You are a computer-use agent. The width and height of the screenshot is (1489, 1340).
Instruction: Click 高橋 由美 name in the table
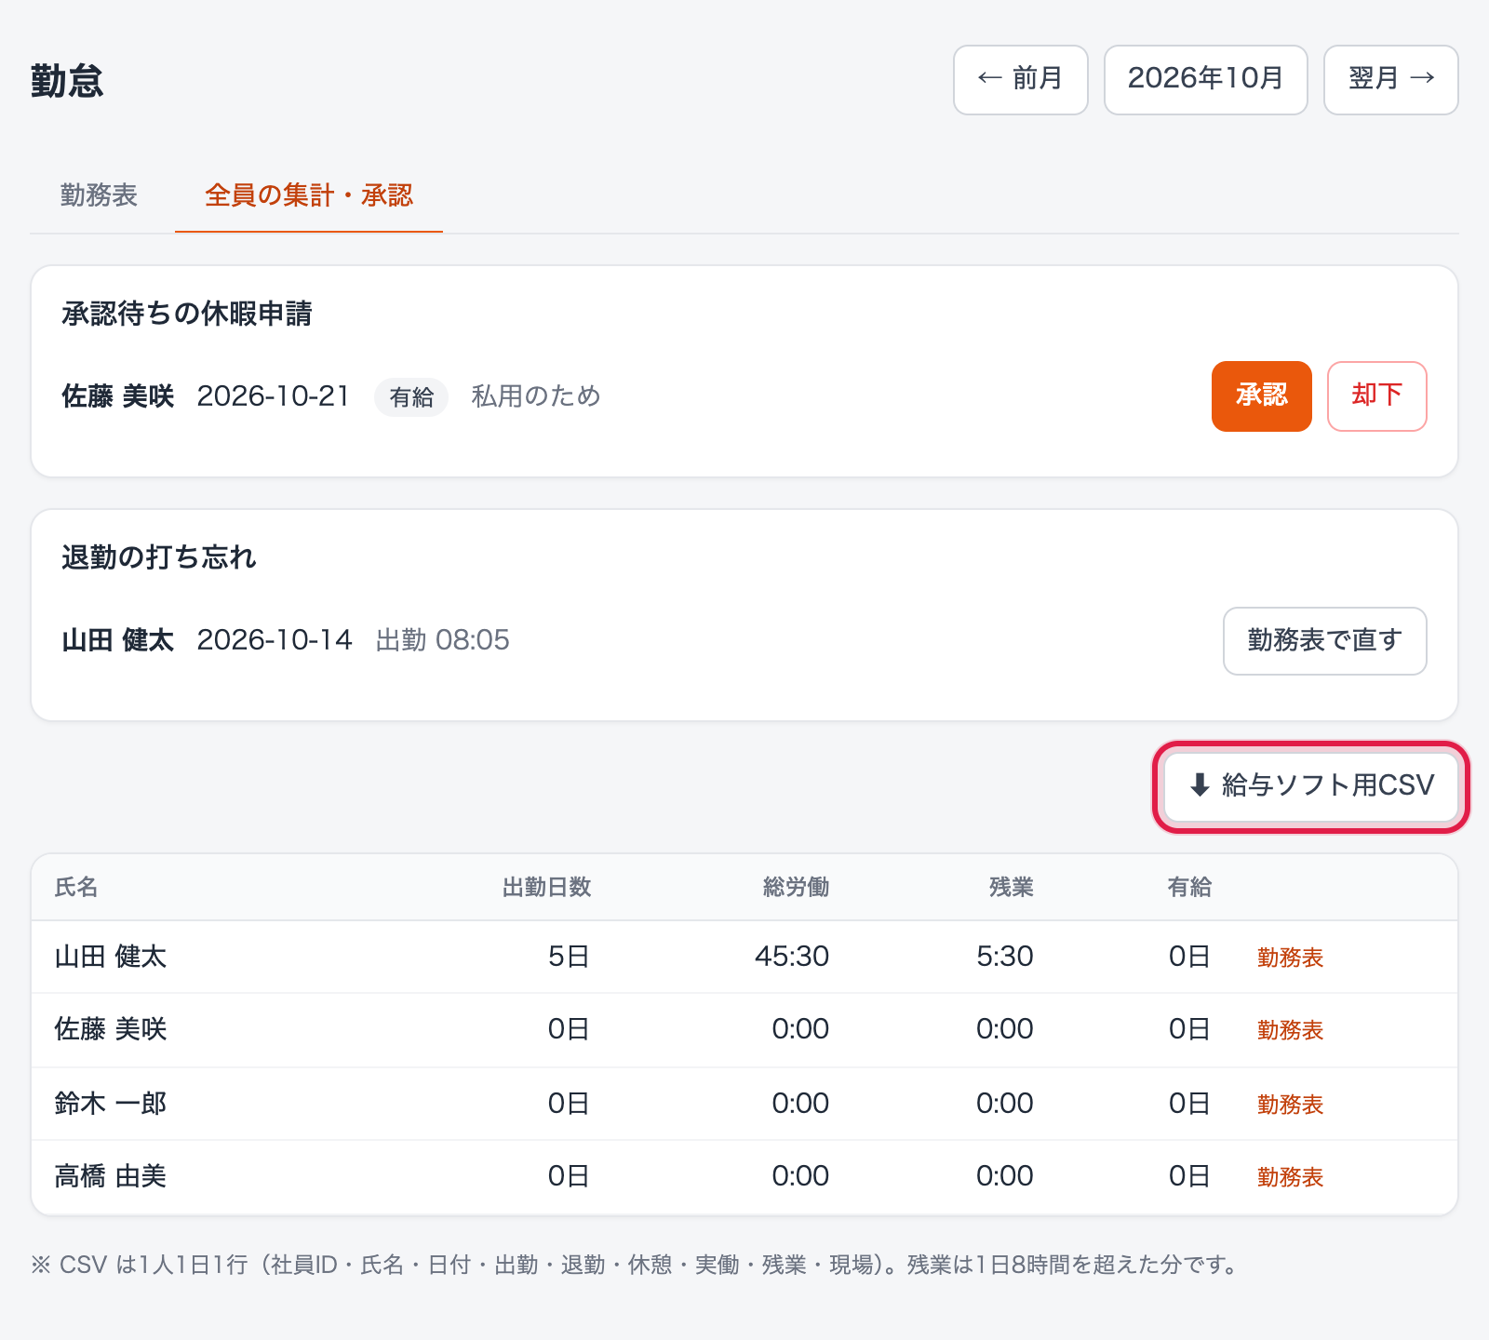point(111,1176)
